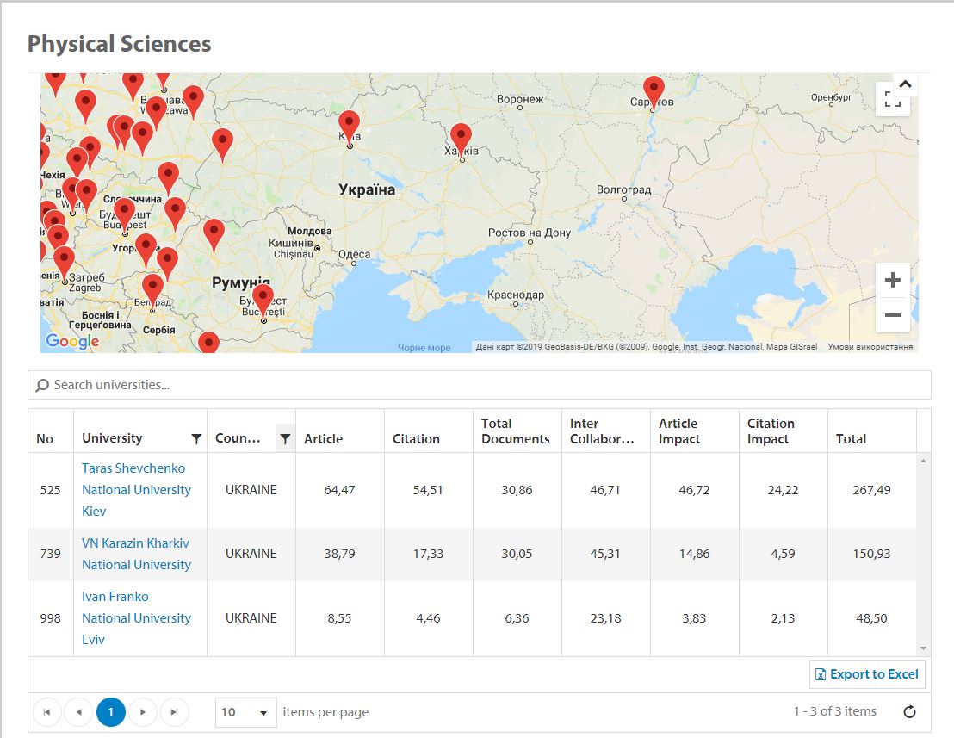Refresh the table data
This screenshot has height=738, width=954.
coord(909,712)
